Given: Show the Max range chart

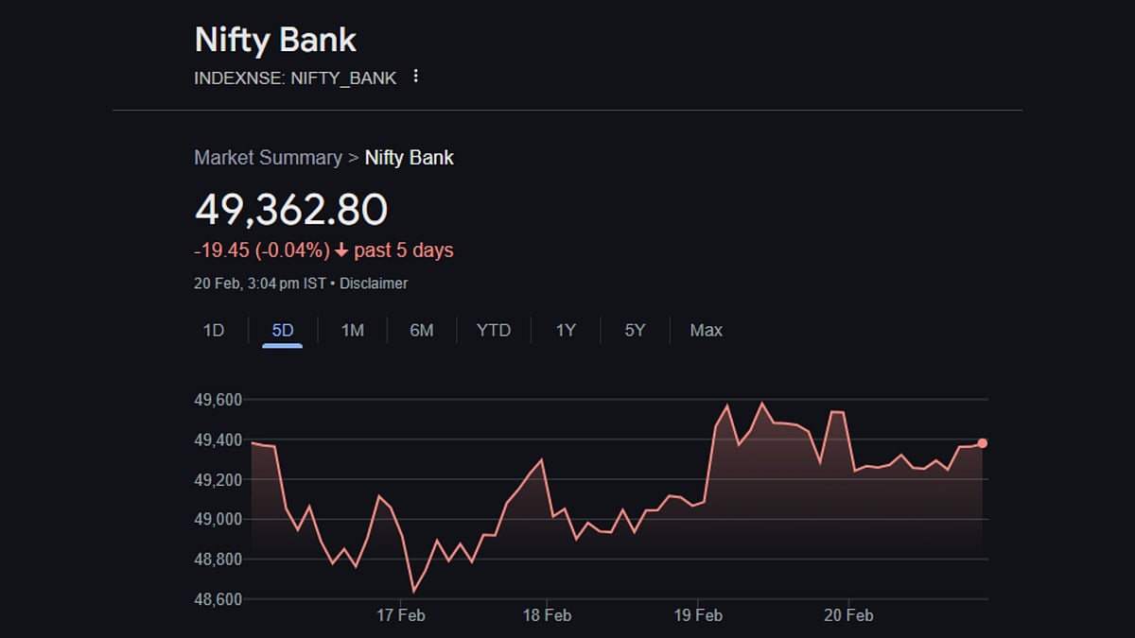Looking at the screenshot, I should coord(706,330).
